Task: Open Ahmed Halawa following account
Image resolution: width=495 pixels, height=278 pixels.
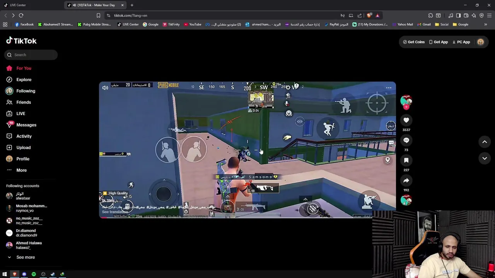Action: click(24, 245)
